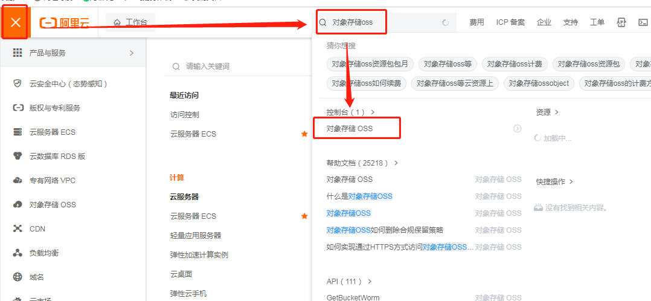The height and width of the screenshot is (301, 651).
Task: Click the 云安全中心 shield icon in the sidebar
Action: click(x=18, y=84)
